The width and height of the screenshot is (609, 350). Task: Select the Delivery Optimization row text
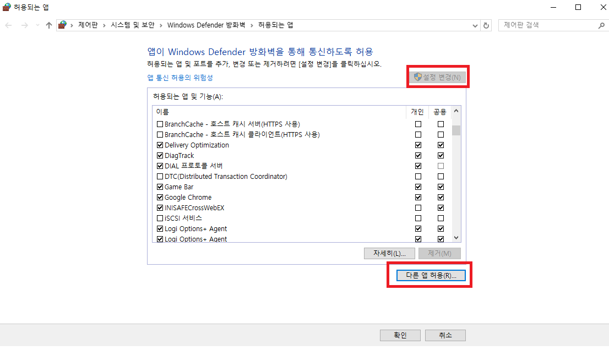click(197, 145)
